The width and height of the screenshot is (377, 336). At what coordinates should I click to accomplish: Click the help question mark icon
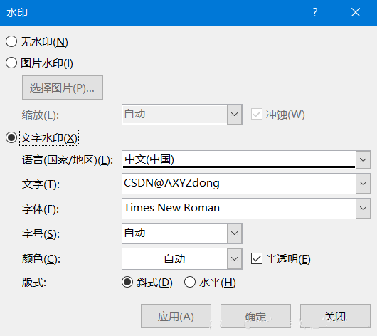pos(314,12)
